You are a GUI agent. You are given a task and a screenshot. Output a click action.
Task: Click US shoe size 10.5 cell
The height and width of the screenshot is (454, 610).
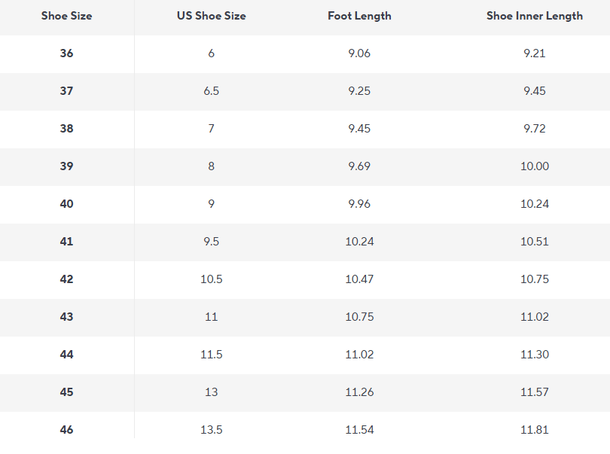point(212,279)
